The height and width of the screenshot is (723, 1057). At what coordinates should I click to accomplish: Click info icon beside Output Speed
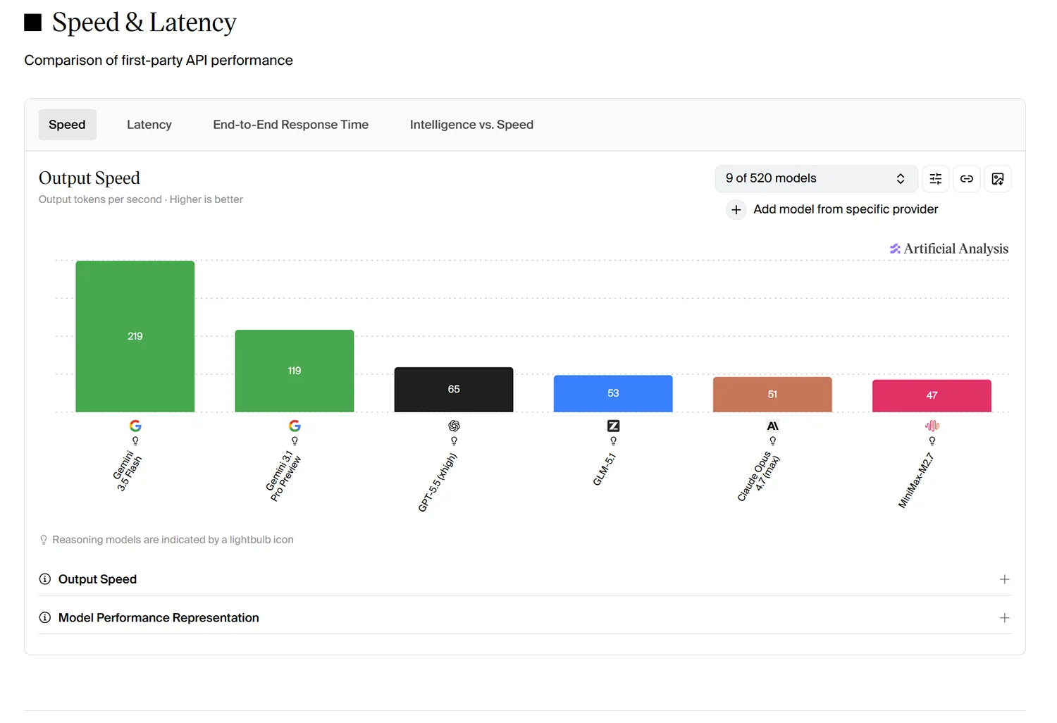(x=45, y=579)
